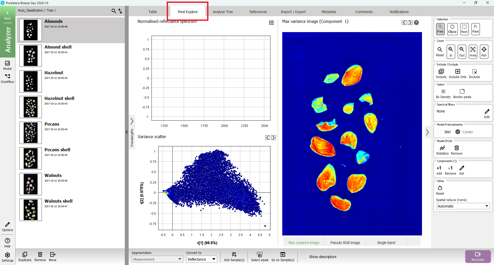Image resolution: width=494 pixels, height=265 pixels.
Task: Open the Spatial reduce Automatic dropdown
Action: (463, 206)
